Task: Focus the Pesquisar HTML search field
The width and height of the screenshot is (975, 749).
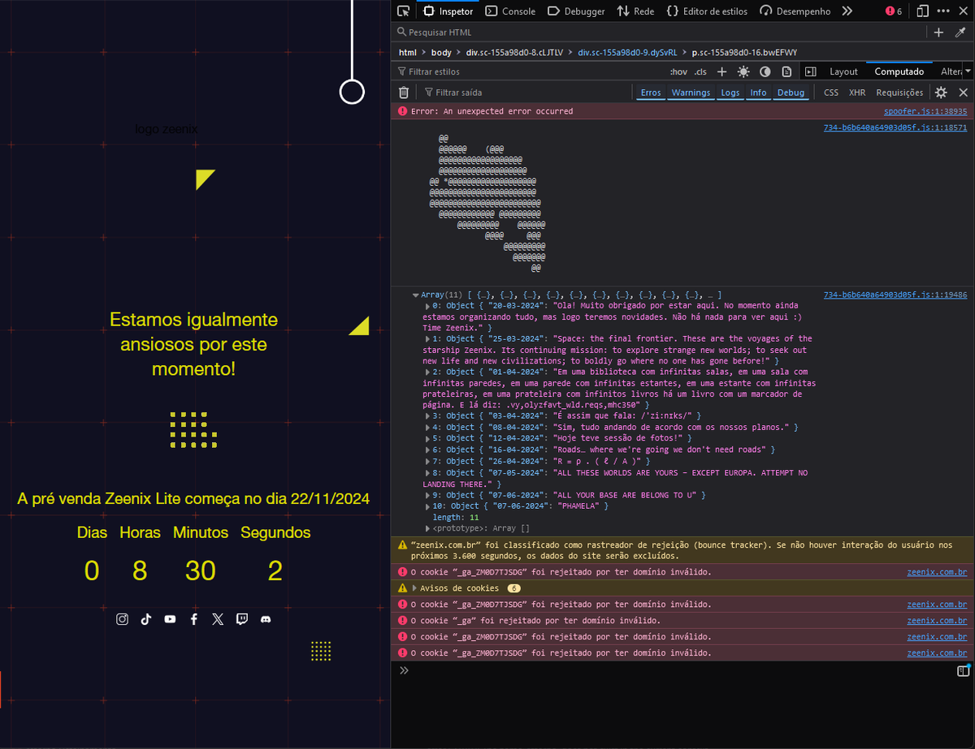Action: click(660, 32)
